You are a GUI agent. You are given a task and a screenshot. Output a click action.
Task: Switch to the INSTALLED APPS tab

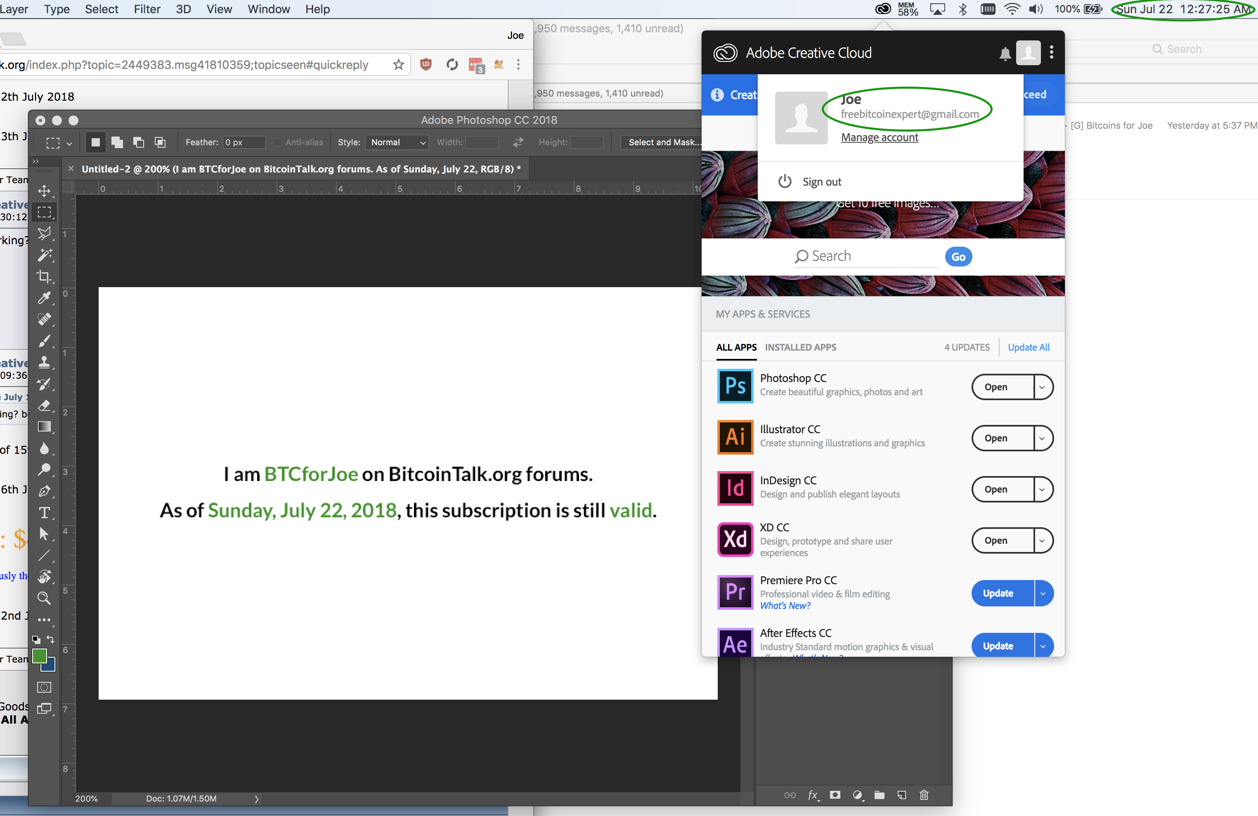coord(800,347)
